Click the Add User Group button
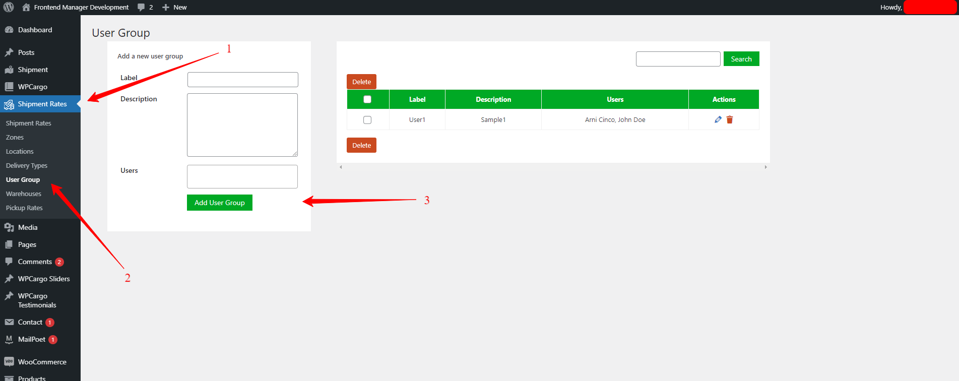Screen dimensions: 959x381 220,203
